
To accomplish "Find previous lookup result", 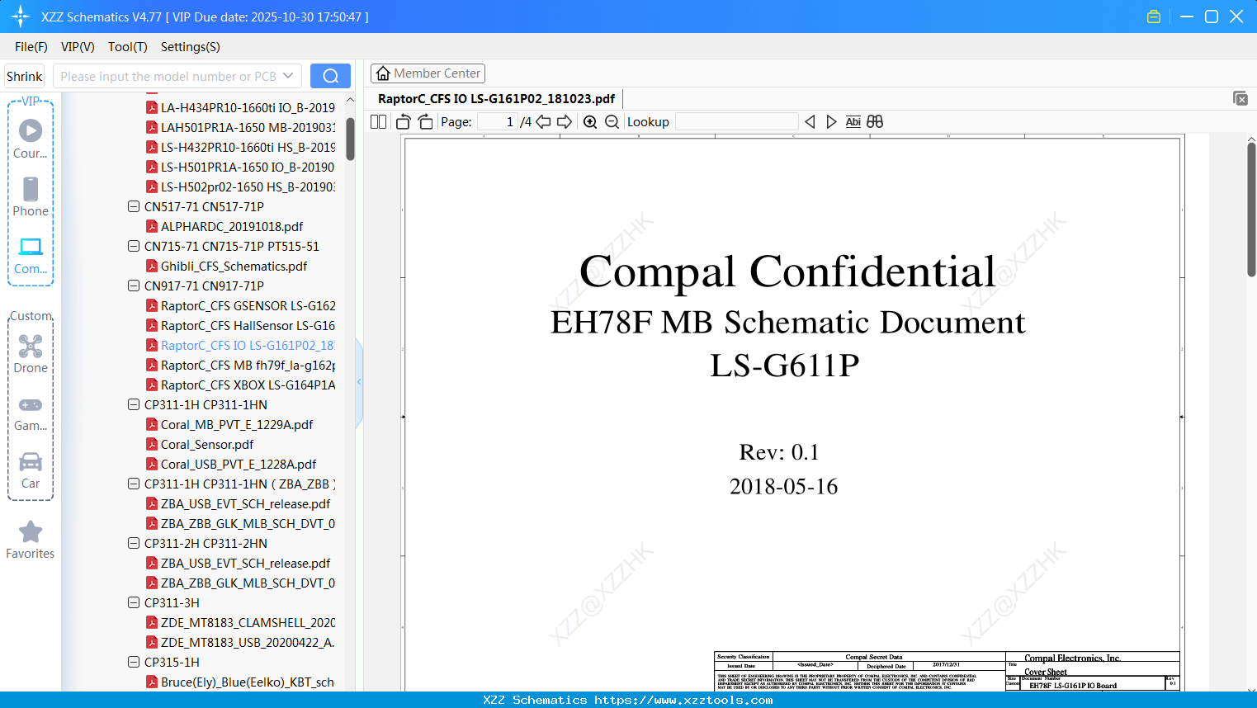I will [810, 121].
